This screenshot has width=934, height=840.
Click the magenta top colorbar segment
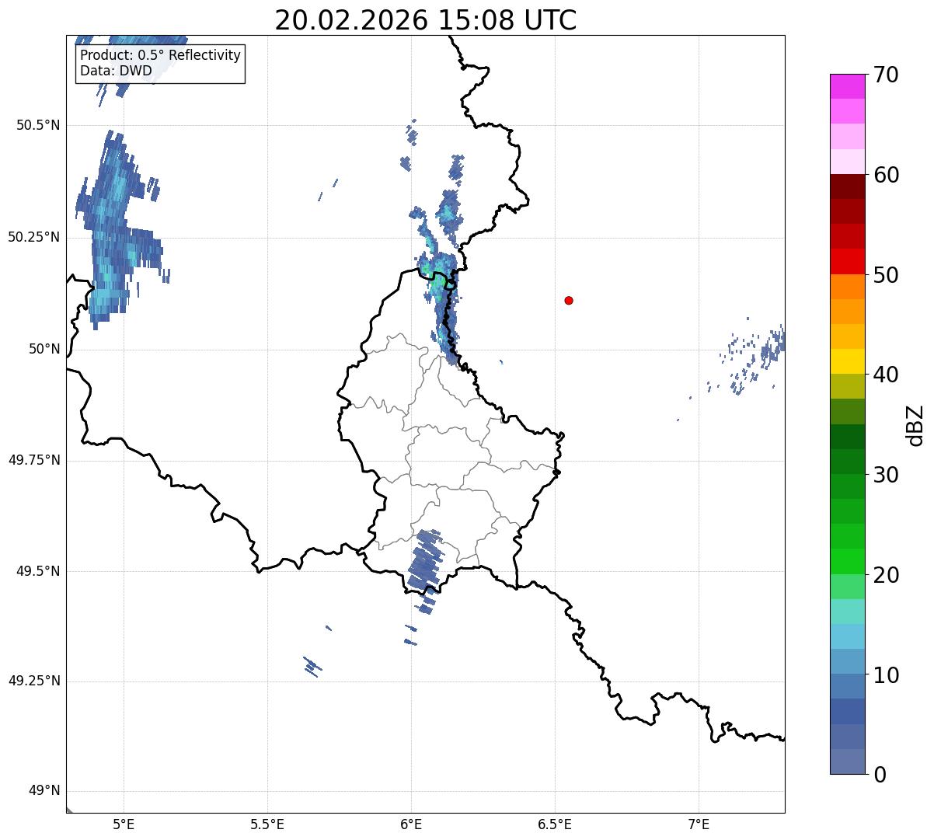tap(847, 86)
